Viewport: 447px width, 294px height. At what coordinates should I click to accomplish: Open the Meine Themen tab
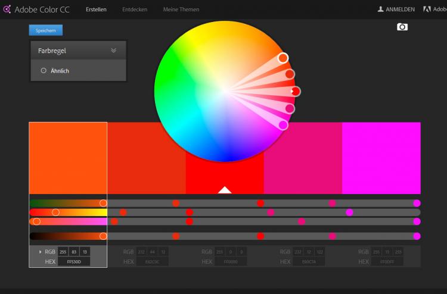pos(181,10)
